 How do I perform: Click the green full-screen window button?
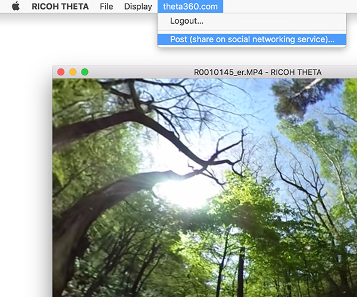84,72
